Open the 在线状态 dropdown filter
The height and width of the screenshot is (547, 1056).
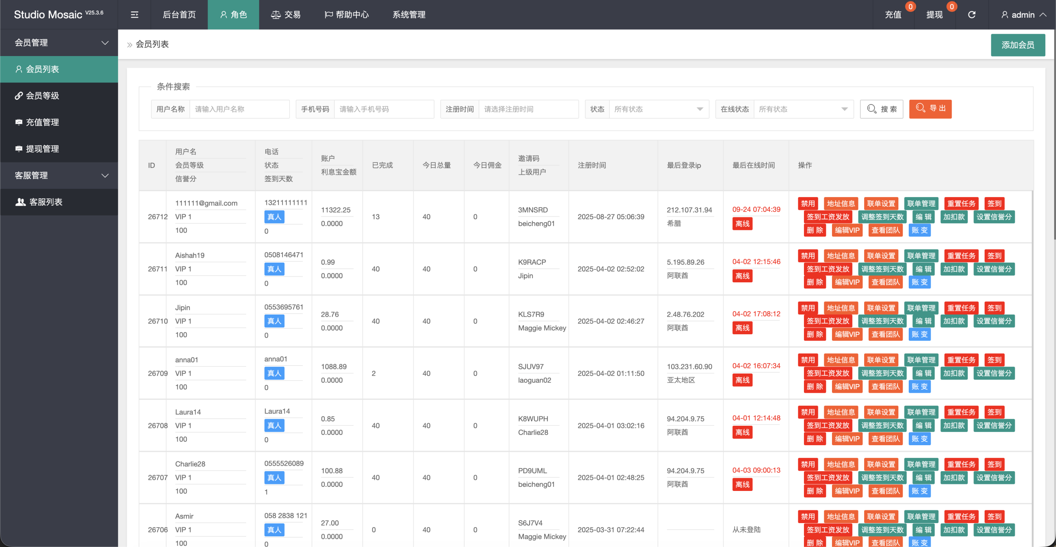coord(803,109)
